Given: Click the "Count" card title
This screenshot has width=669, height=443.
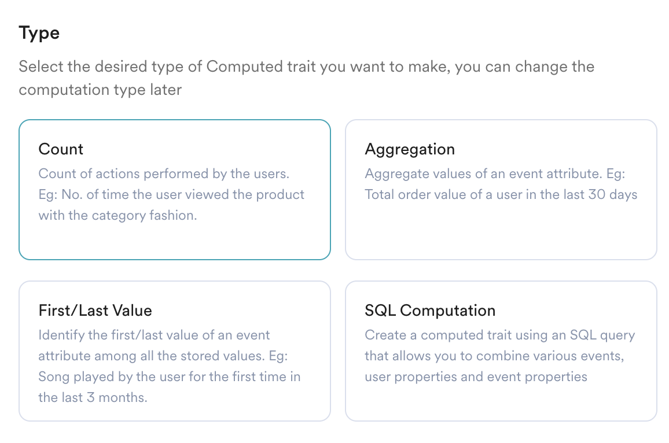Looking at the screenshot, I should (61, 149).
